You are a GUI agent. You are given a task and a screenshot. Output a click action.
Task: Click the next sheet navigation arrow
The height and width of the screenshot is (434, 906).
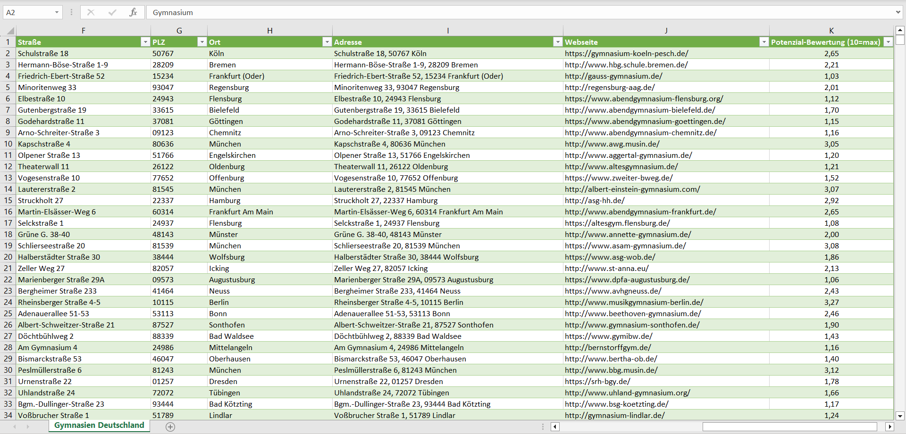click(28, 426)
